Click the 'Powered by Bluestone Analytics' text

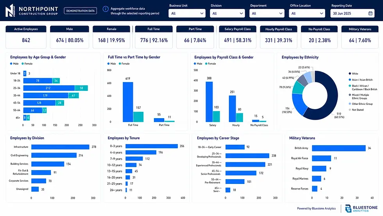[316, 209]
